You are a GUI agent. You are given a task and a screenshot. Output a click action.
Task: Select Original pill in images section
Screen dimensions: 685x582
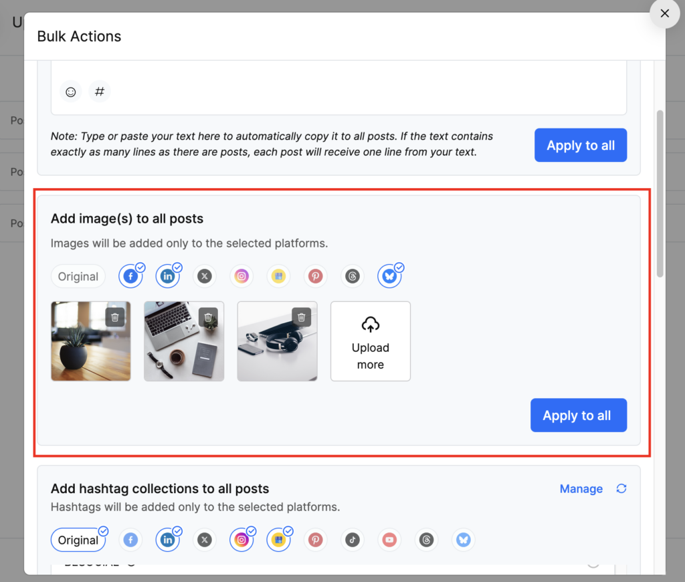pos(78,276)
